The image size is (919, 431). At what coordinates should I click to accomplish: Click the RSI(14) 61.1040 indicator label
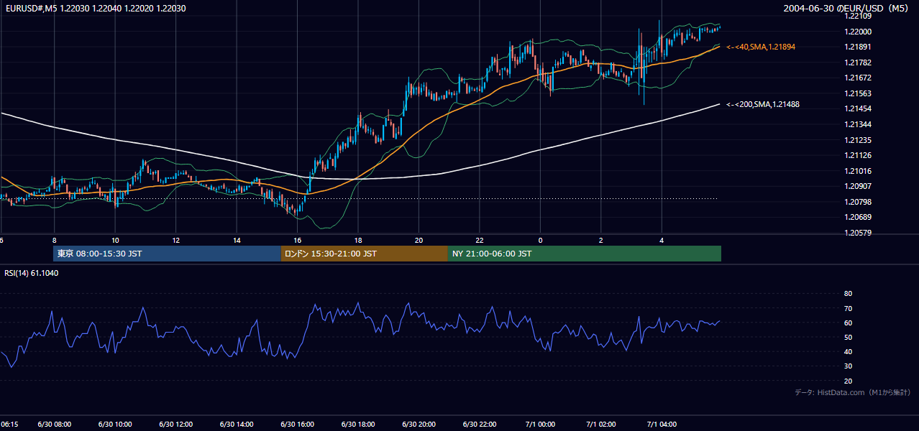(32, 273)
